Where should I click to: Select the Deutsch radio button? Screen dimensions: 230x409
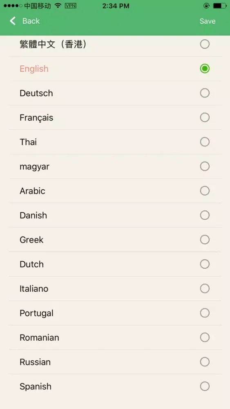(205, 93)
